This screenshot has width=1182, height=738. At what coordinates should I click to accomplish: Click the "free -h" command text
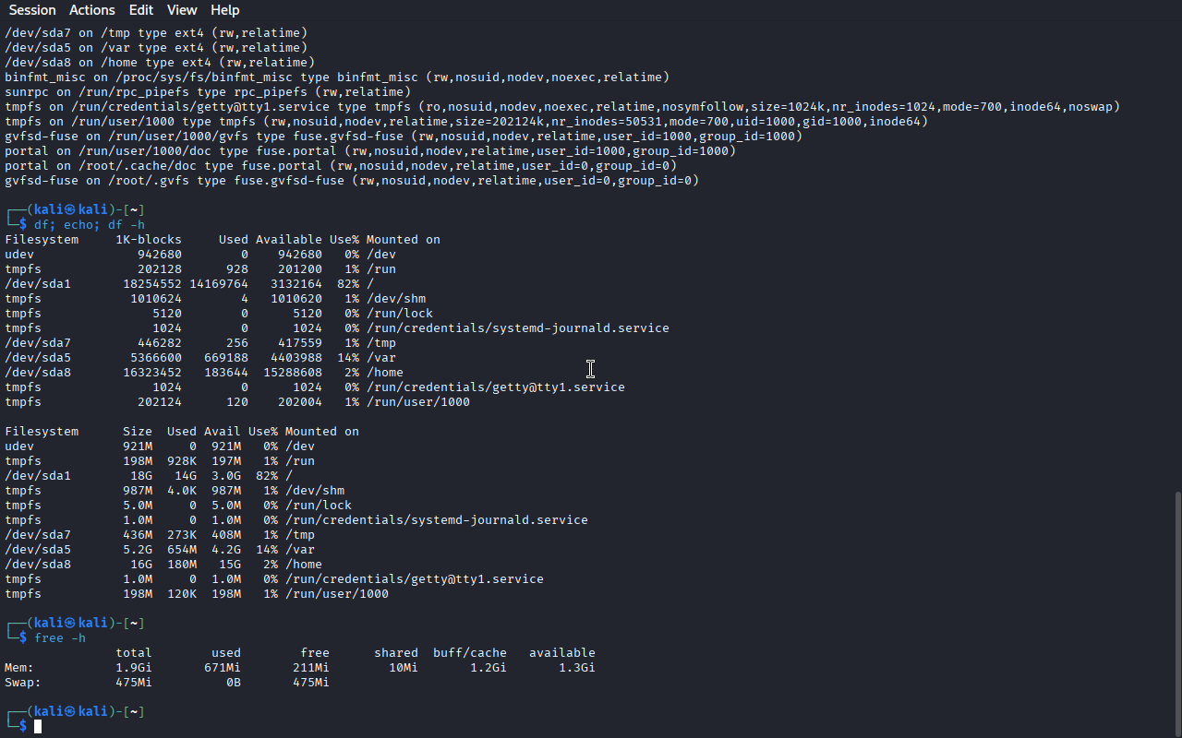click(x=60, y=638)
